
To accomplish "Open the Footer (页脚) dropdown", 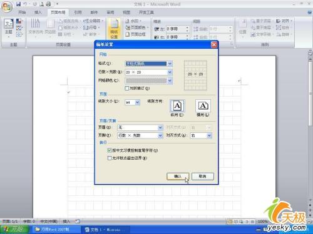I will coord(160,135).
